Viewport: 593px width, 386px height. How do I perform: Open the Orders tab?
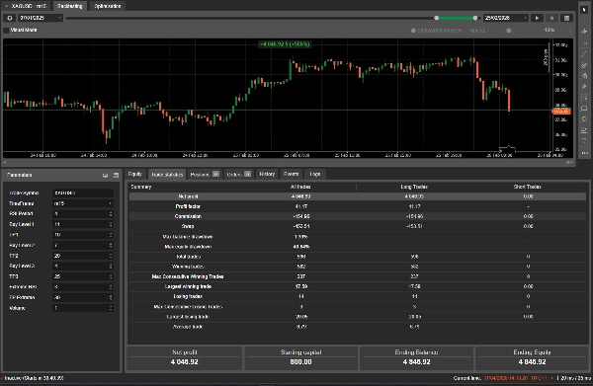[x=238, y=174]
